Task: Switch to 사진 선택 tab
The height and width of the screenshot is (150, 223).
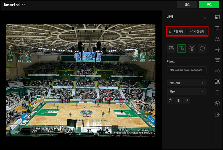Action: pos(197,31)
